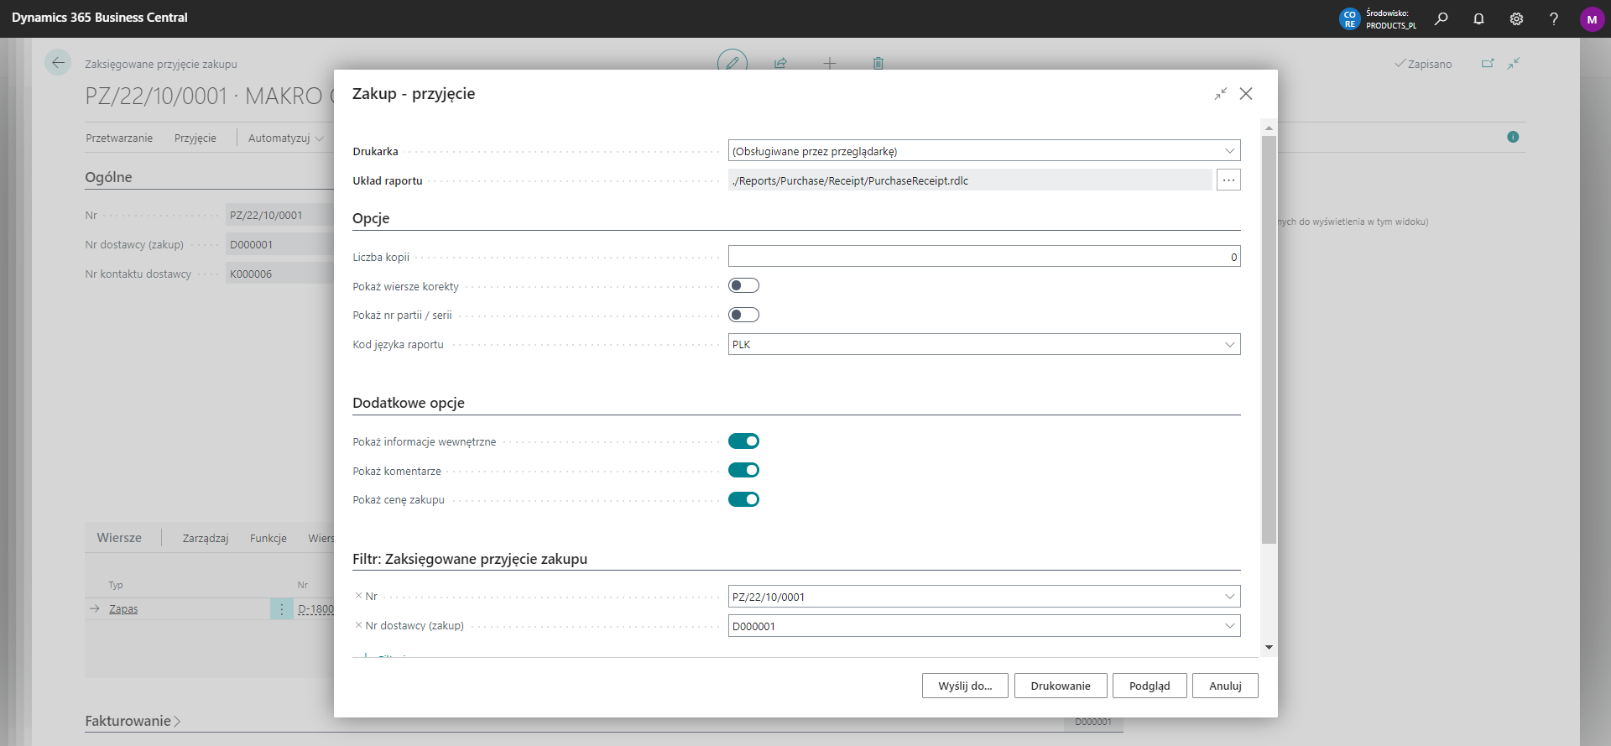Toggle Pokaż nr partii / serii switch
This screenshot has height=746, width=1611.
click(x=743, y=315)
